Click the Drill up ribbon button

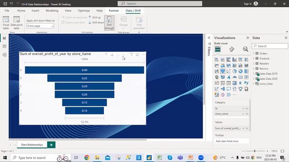[x=94, y=18]
